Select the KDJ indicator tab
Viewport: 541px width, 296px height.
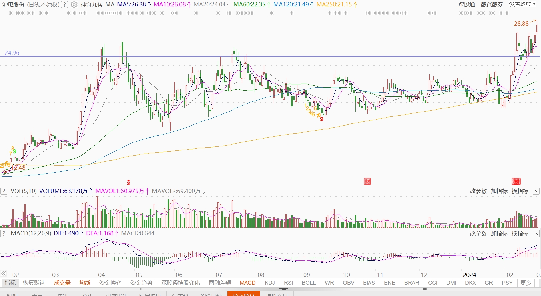click(x=270, y=283)
